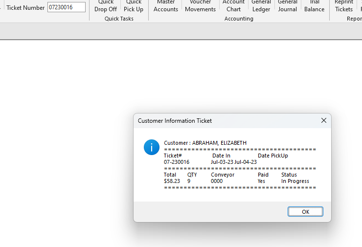Open Trial Balance

(x=314, y=6)
